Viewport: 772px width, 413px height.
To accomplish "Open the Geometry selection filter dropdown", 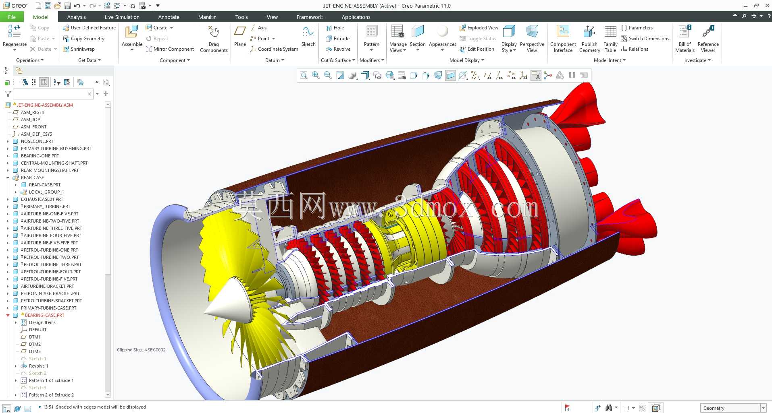I will coord(763,408).
